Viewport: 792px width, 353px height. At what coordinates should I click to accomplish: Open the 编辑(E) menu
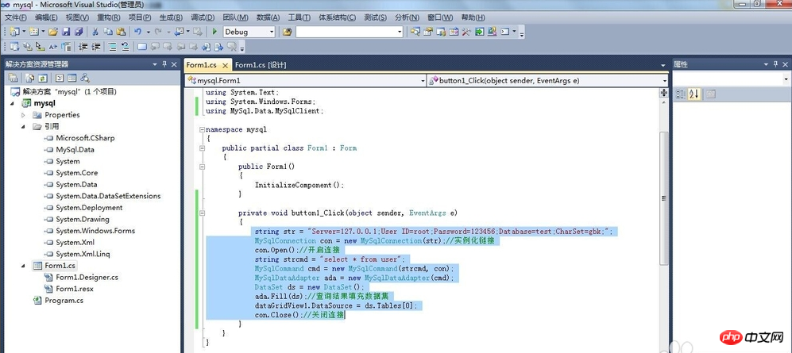[x=46, y=17]
